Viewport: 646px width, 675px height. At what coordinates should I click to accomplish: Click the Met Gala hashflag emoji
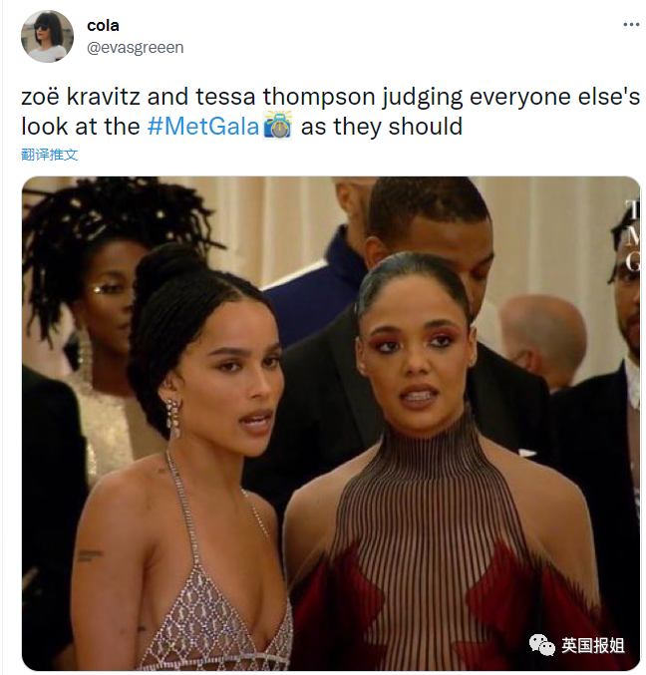tap(277, 125)
